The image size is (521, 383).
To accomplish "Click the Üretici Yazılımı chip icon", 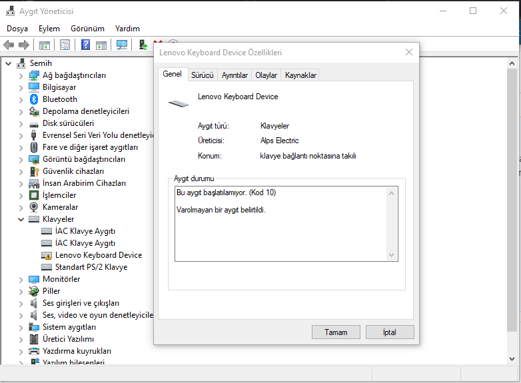I will tap(34, 339).
